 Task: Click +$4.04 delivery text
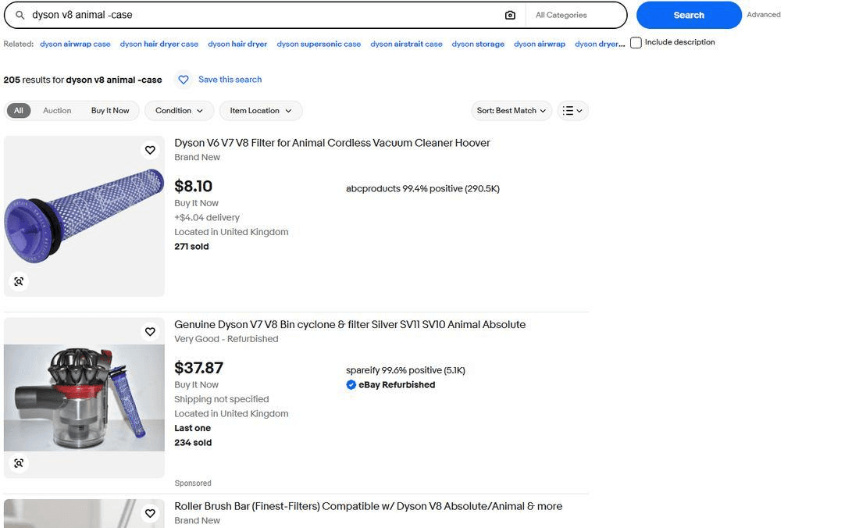pos(207,217)
